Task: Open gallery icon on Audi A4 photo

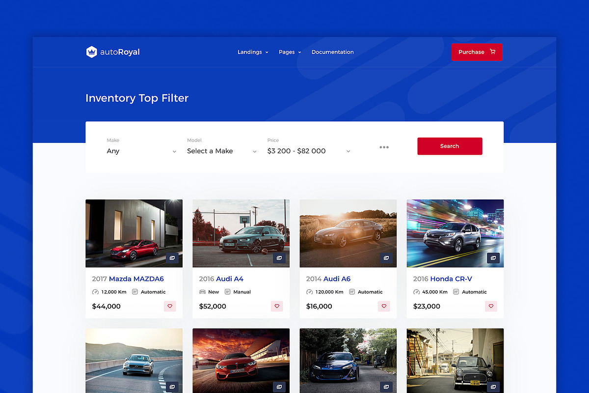Action: tap(279, 258)
